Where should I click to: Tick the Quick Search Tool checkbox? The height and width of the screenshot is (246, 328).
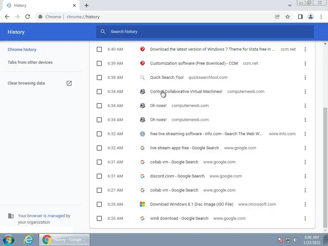point(99,78)
